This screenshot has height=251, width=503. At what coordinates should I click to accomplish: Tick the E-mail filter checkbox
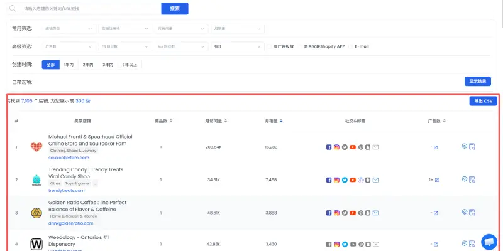[x=351, y=46]
